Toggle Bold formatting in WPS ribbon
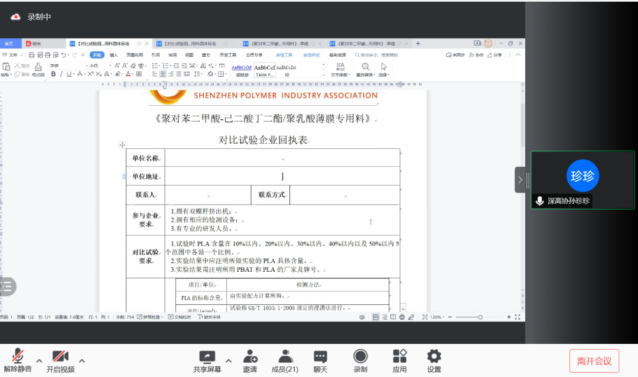The image size is (638, 377). coord(53,74)
